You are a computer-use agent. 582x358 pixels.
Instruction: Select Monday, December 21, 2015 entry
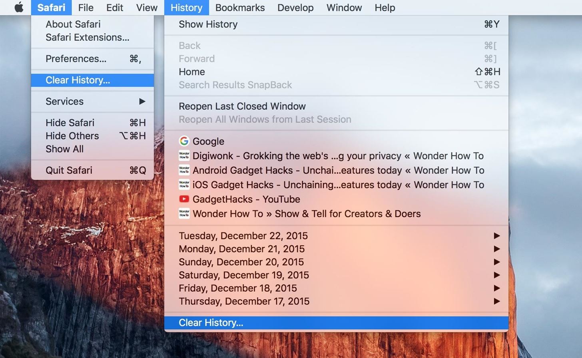click(336, 249)
